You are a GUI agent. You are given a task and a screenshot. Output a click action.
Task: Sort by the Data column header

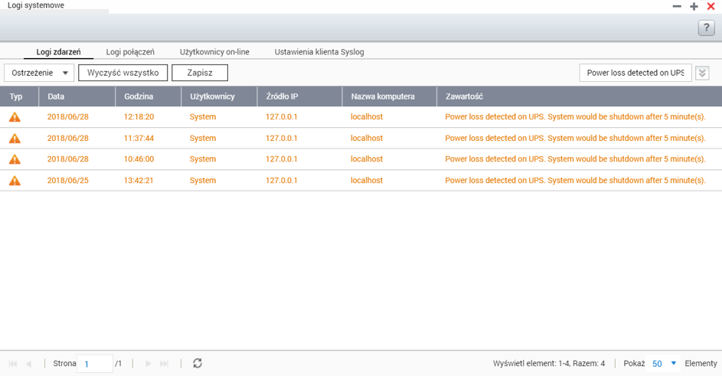point(56,96)
